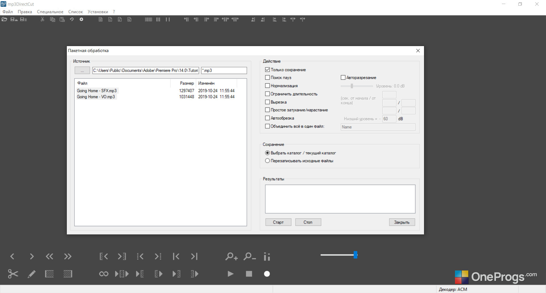Click the mp3DirectCut app icon in title bar
This screenshot has width=546, height=293.
3,4
